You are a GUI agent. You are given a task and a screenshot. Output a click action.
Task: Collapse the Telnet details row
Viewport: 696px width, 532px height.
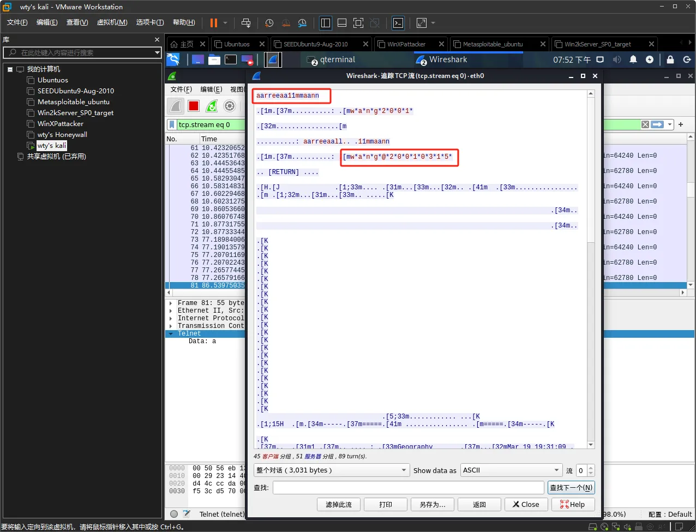[x=171, y=333]
